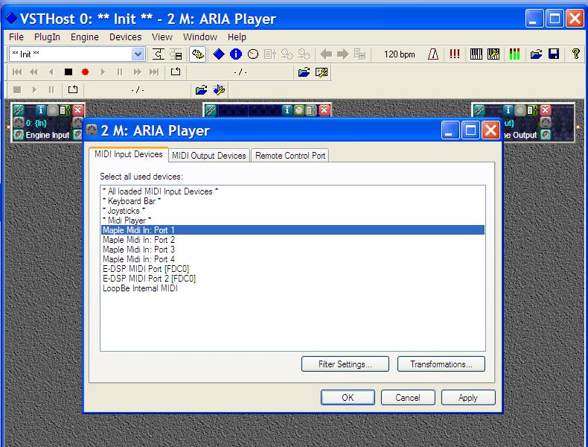Open keyboard bar configuration icon with wrench

pyautogui.click(x=493, y=54)
